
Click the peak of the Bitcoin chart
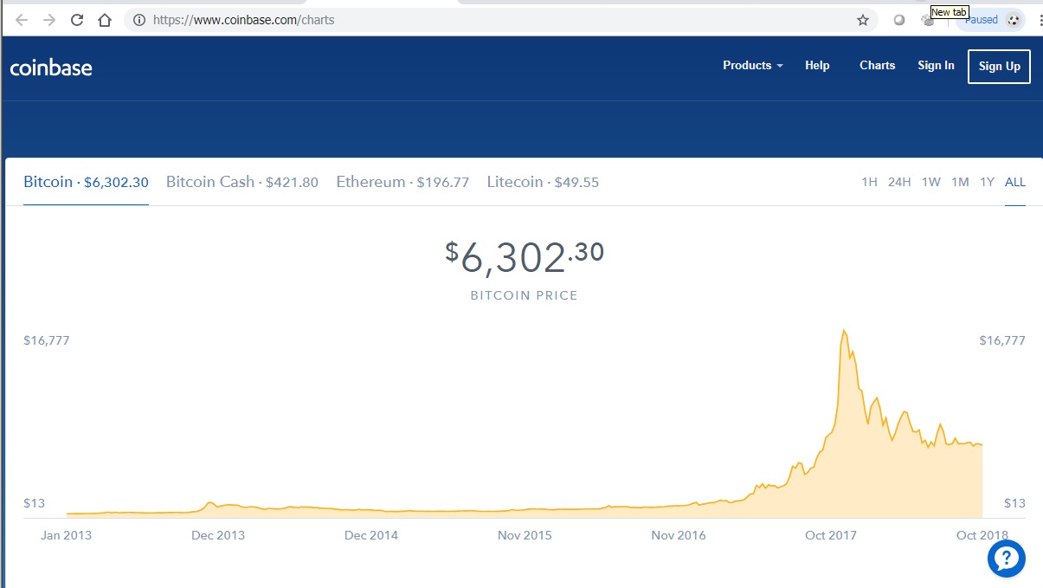click(844, 331)
